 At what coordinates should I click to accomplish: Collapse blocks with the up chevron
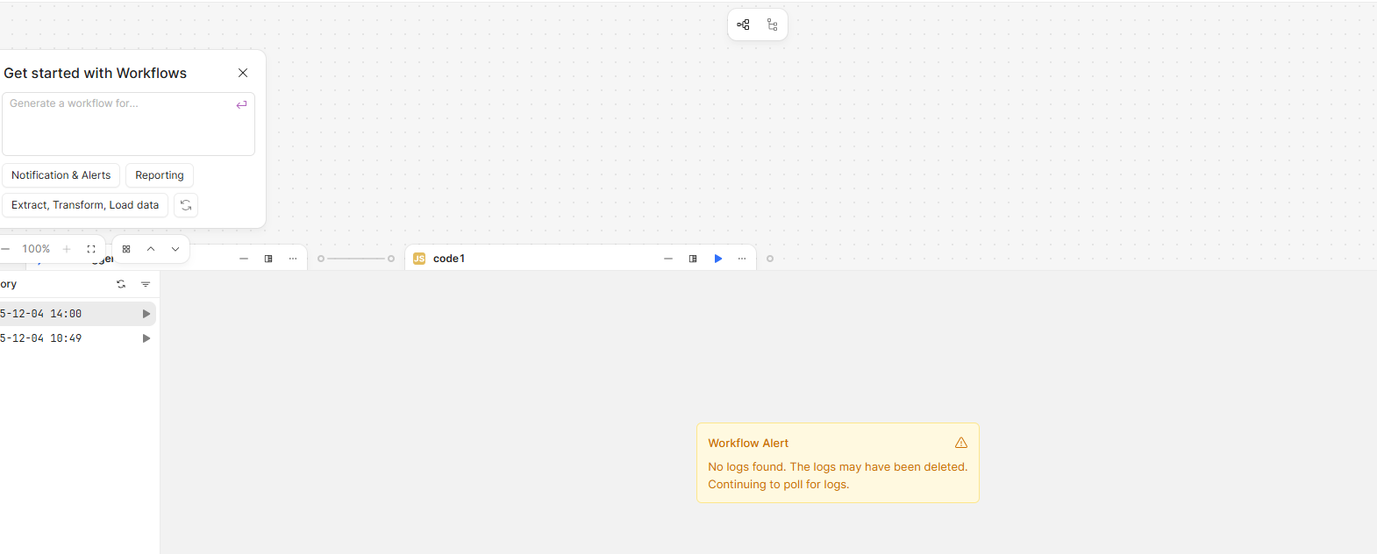pos(151,249)
